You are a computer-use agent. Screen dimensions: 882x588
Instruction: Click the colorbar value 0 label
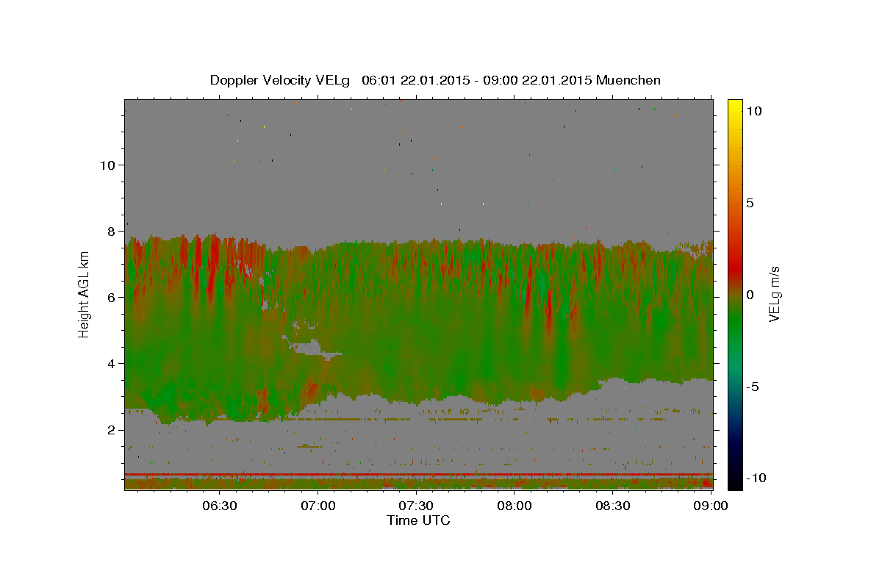(x=750, y=295)
